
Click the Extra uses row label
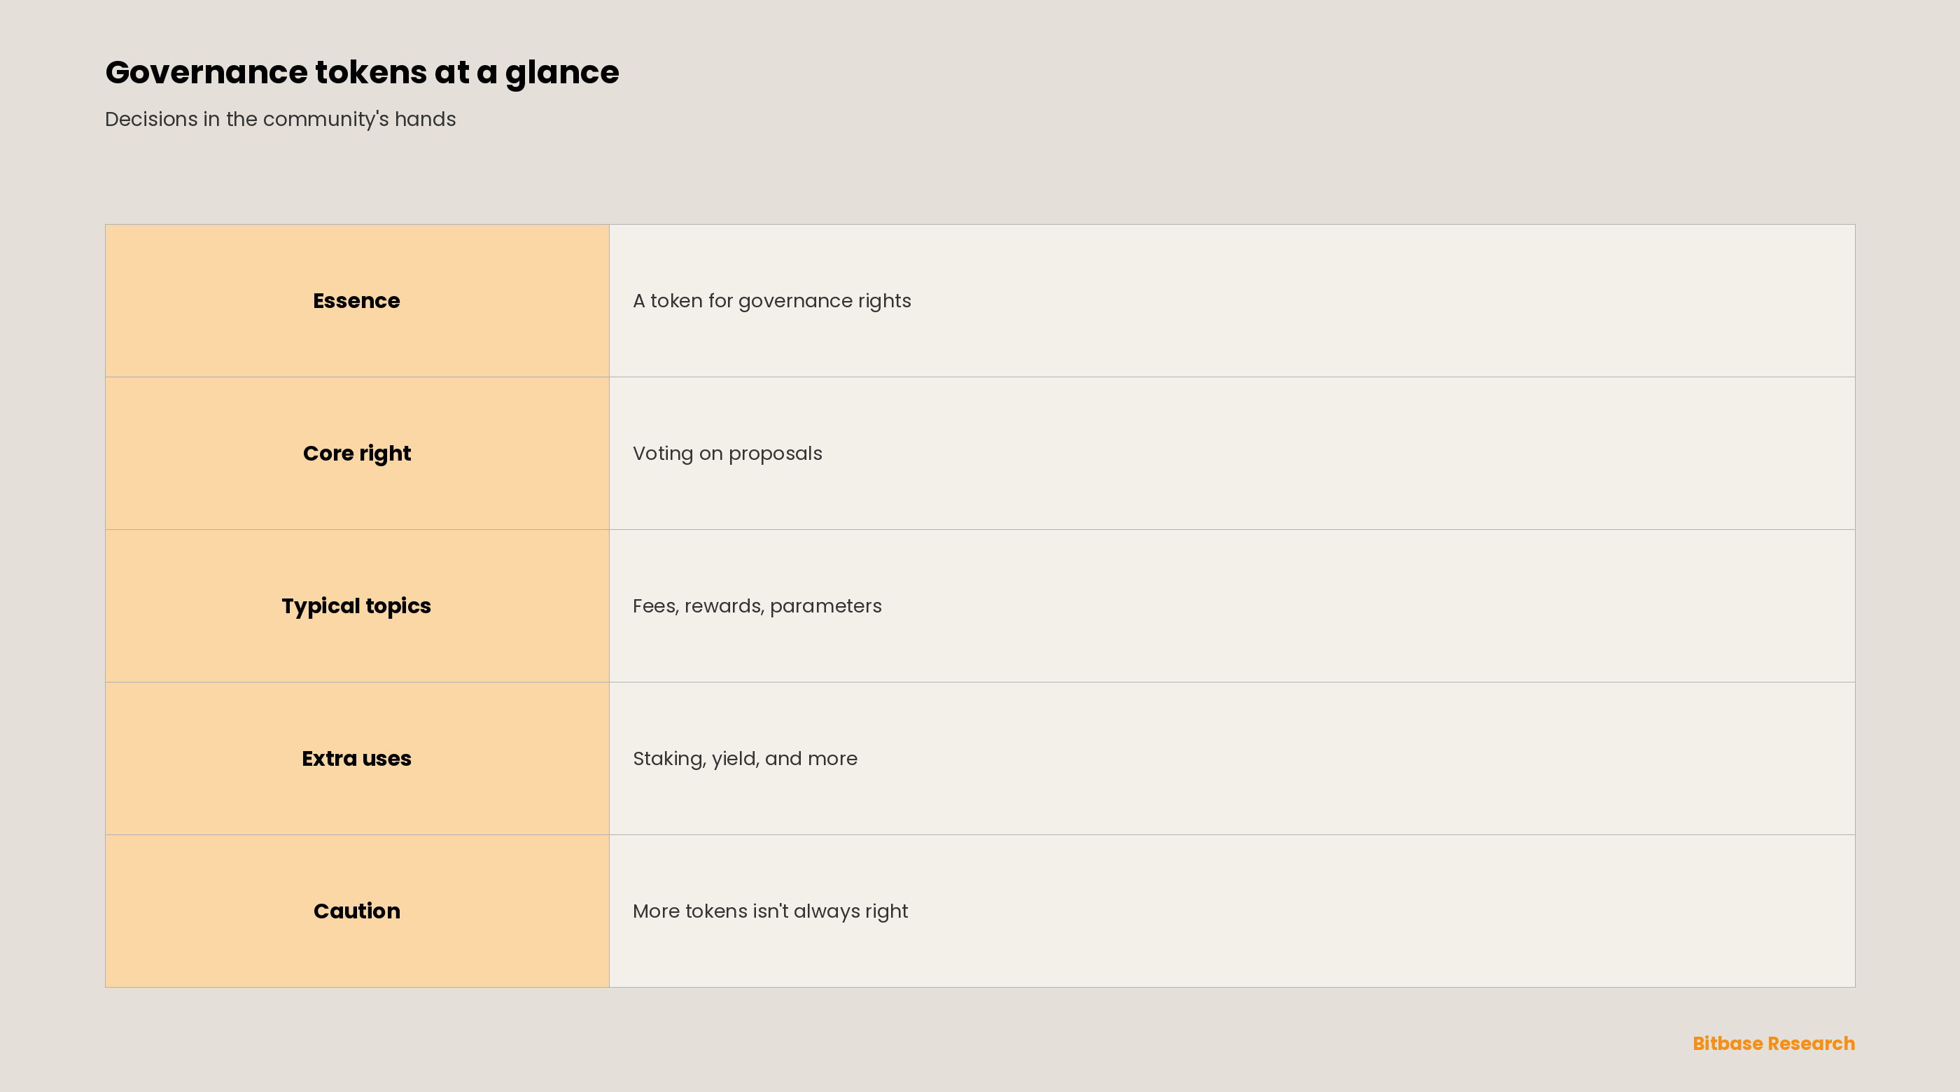357,759
